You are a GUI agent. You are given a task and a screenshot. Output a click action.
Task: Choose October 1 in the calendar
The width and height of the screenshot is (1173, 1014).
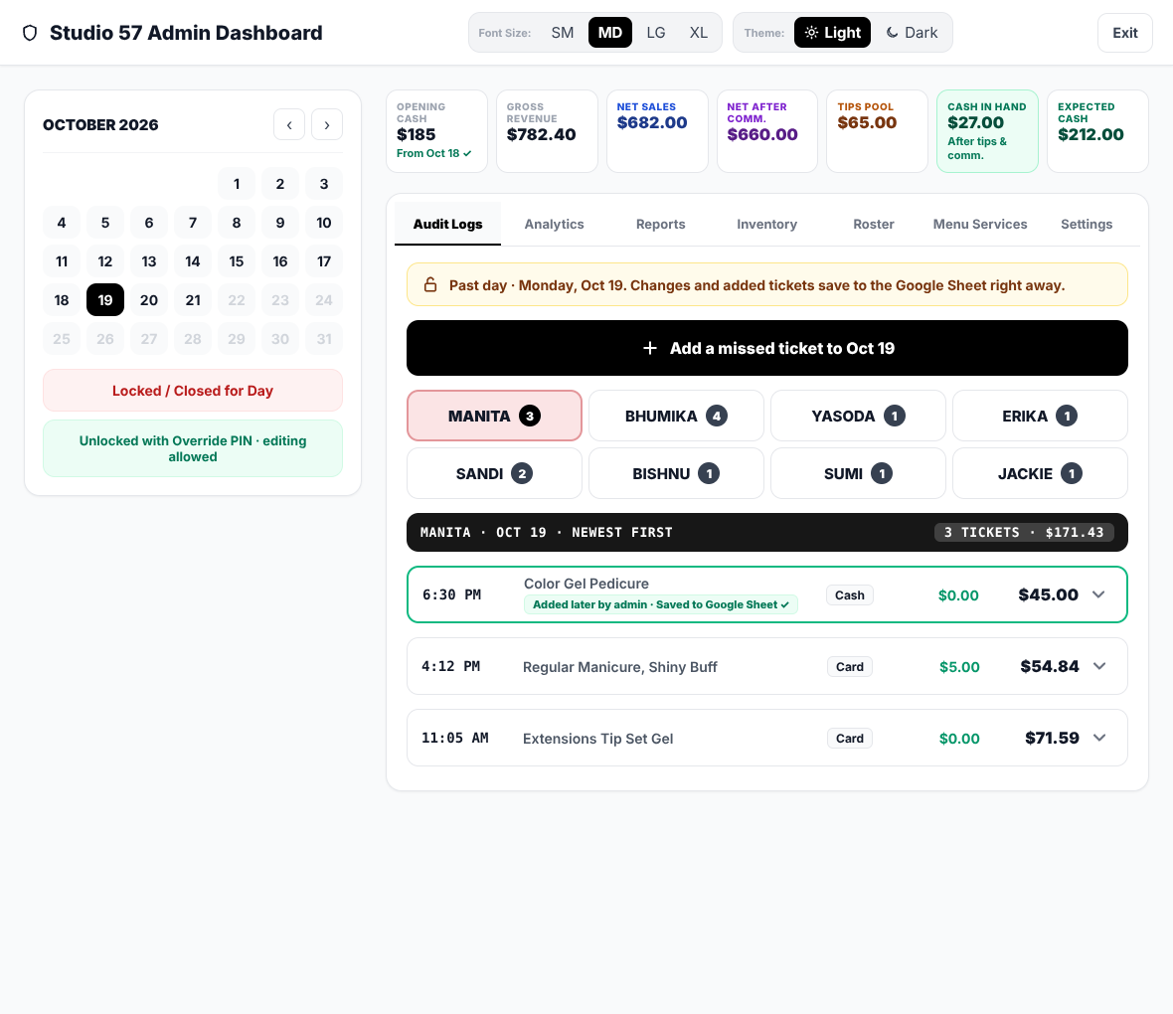tap(237, 184)
